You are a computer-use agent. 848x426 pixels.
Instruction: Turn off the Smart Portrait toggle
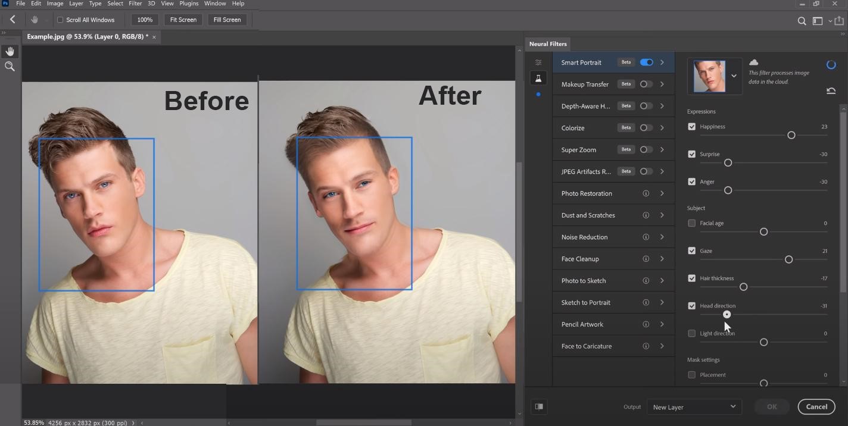click(646, 62)
